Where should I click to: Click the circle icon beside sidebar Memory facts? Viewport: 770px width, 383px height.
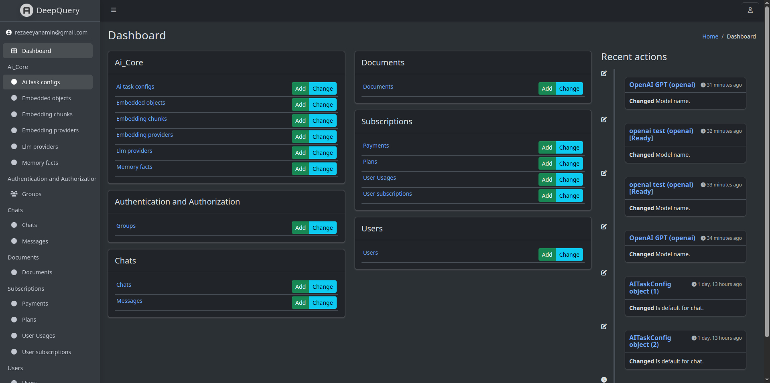click(x=14, y=162)
